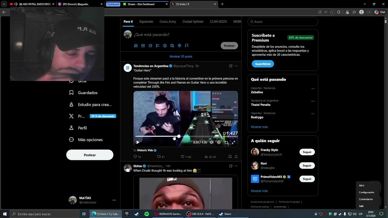Click Mostrar más under Qué está pasando
This screenshot has width=388, height=218.
pyautogui.click(x=259, y=127)
